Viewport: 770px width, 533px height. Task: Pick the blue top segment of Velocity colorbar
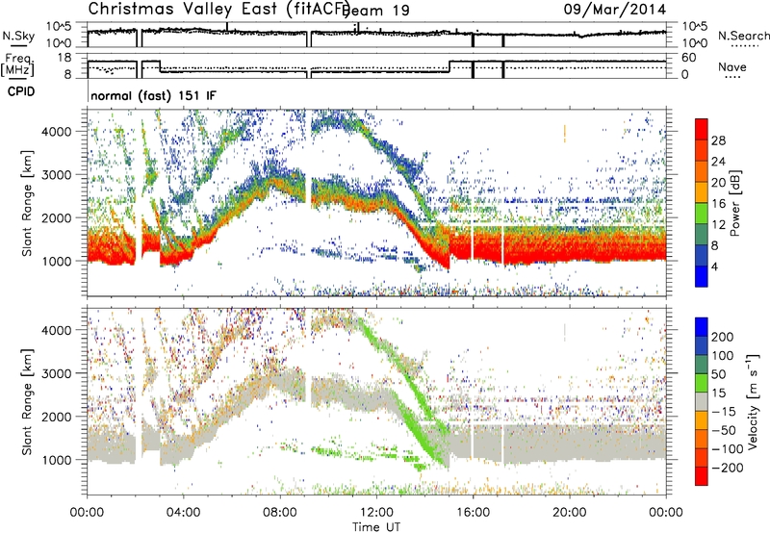click(702, 327)
